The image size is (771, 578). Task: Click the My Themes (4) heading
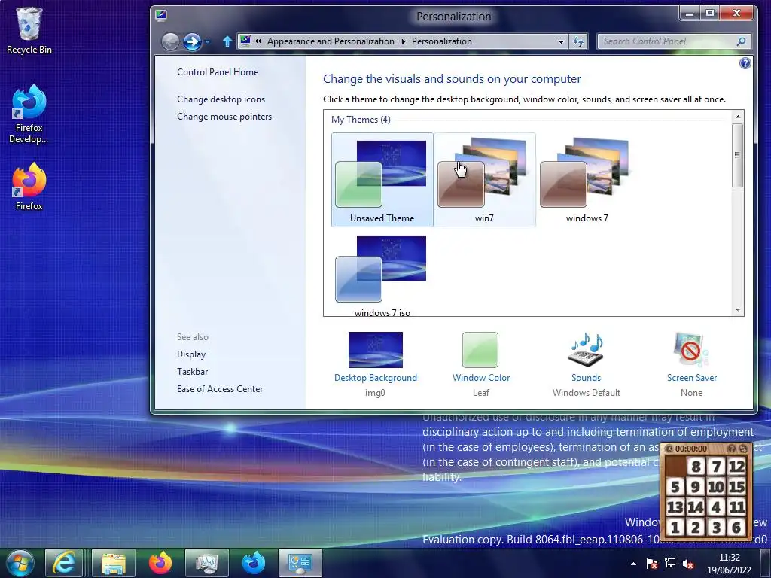(x=361, y=120)
